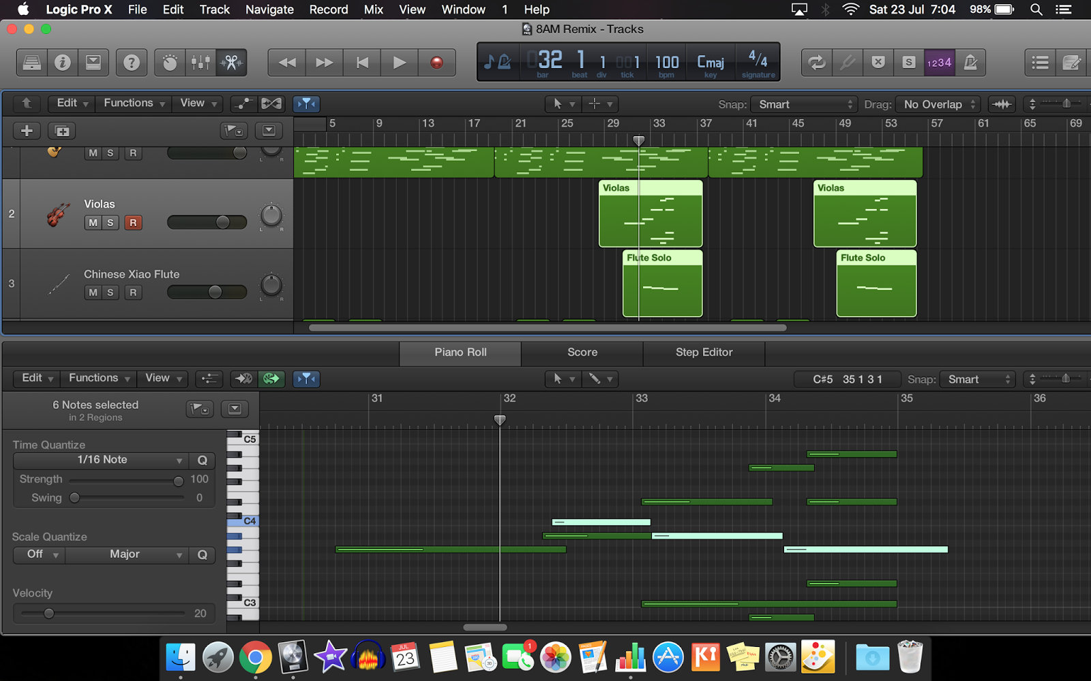1091x681 pixels.
Task: Open Tracks area Edit menu
Action: [x=72, y=104]
